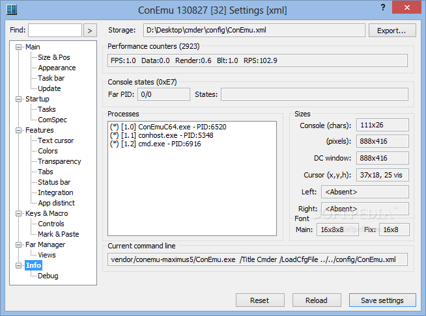Click the performance counters FPS field
The height and width of the screenshot is (316, 426).
[x=257, y=60]
